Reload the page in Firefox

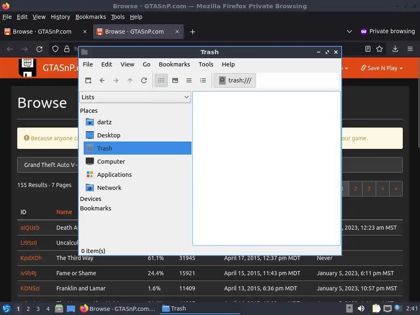coord(39,49)
